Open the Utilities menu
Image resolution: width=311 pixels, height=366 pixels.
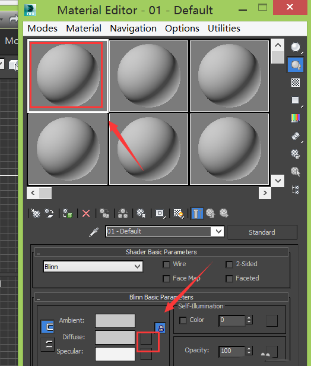[224, 29]
